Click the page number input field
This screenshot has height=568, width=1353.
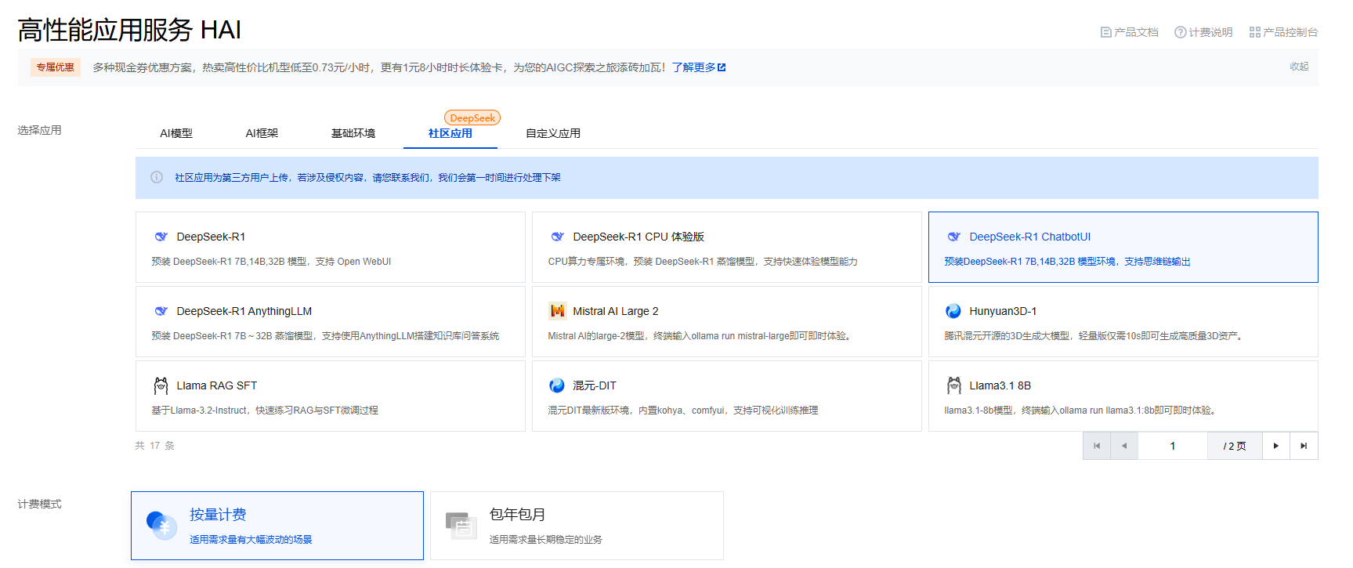coord(1173,446)
